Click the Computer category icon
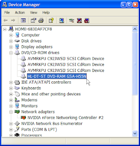Viewport: 140px width, 146px height. coord(17,35)
